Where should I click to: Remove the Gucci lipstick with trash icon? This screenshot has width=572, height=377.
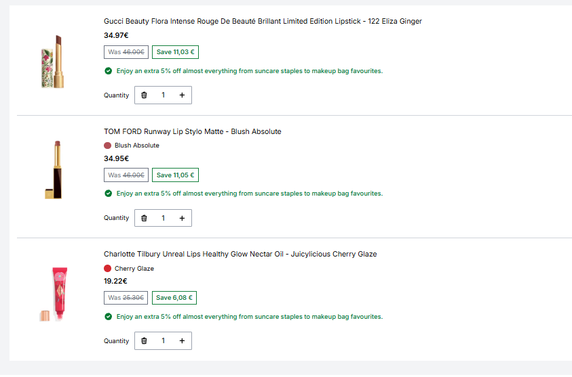[144, 95]
